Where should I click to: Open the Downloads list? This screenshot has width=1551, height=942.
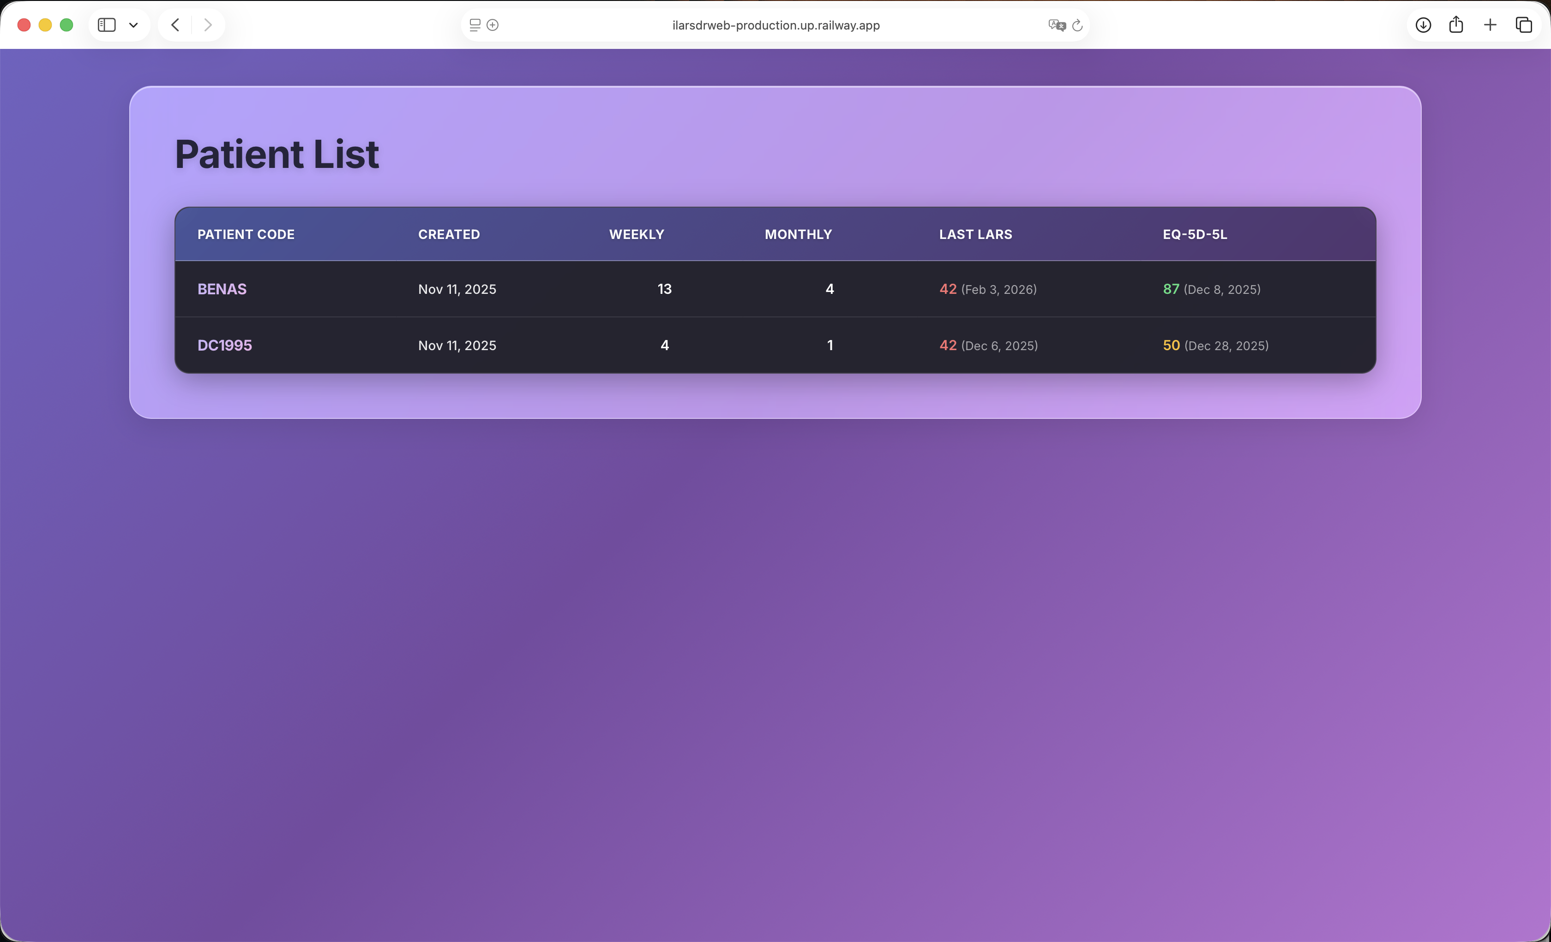coord(1423,25)
